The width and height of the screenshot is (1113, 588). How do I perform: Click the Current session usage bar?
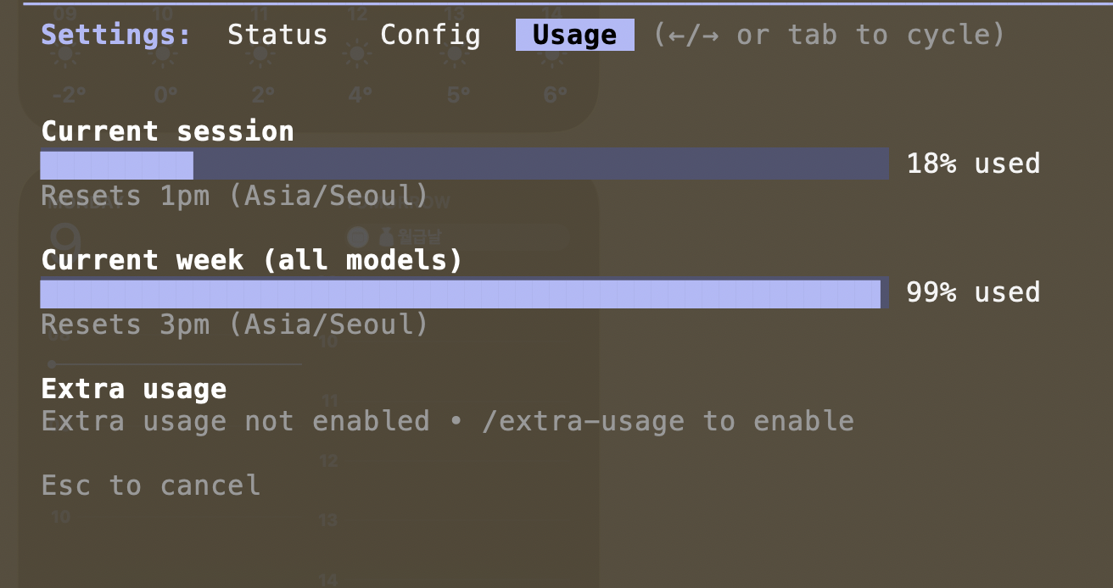(464, 164)
